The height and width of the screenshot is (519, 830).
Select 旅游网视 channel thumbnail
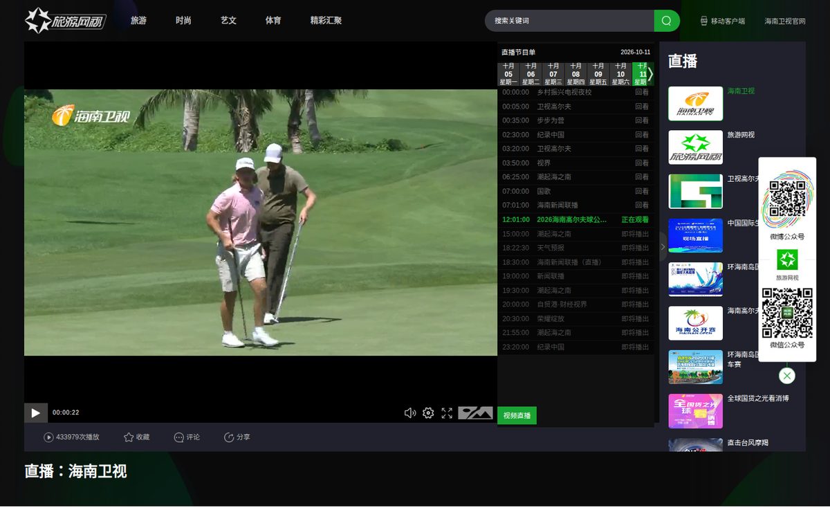[696, 147]
